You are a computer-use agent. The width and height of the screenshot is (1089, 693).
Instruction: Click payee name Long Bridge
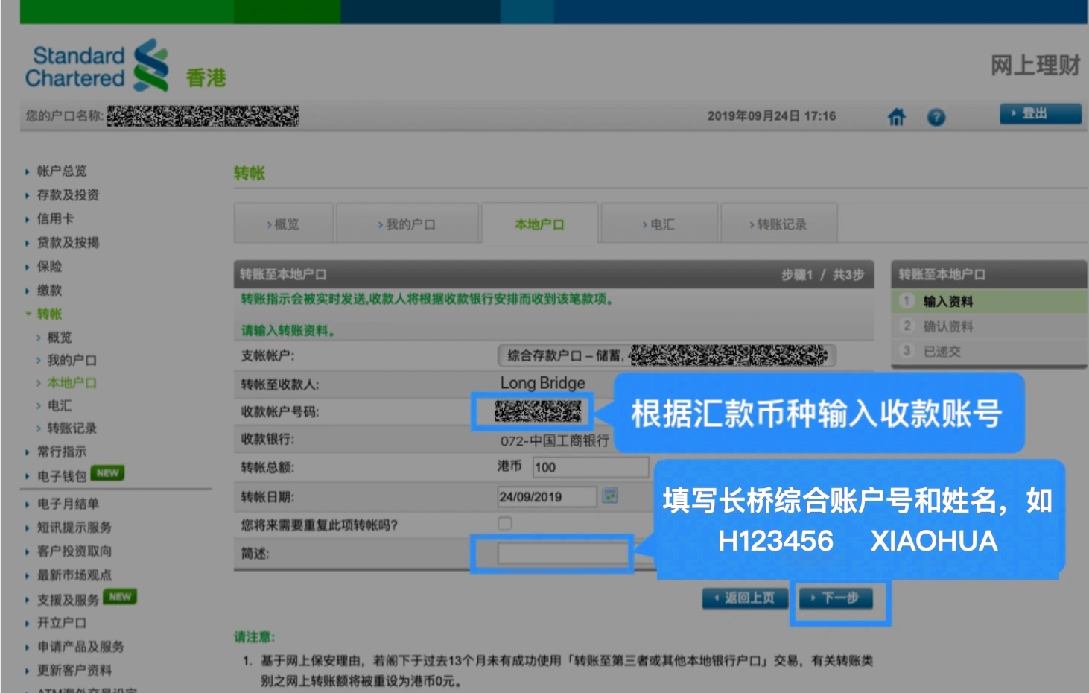542,383
